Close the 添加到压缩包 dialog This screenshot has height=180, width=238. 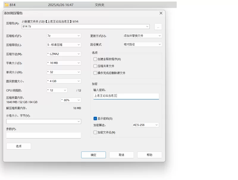161,13
